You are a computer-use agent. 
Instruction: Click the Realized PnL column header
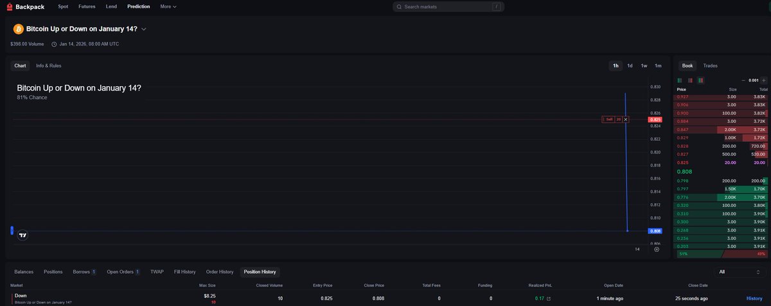tap(540, 285)
